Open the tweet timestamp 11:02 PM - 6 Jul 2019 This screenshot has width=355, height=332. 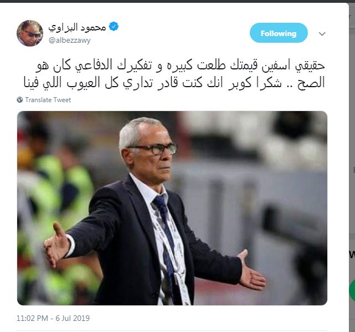(53, 318)
